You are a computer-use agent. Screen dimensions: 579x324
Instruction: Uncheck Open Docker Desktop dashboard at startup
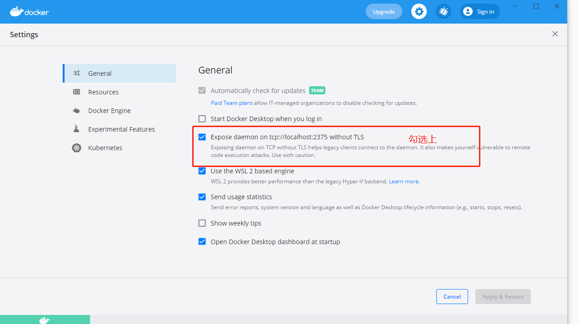click(x=202, y=241)
